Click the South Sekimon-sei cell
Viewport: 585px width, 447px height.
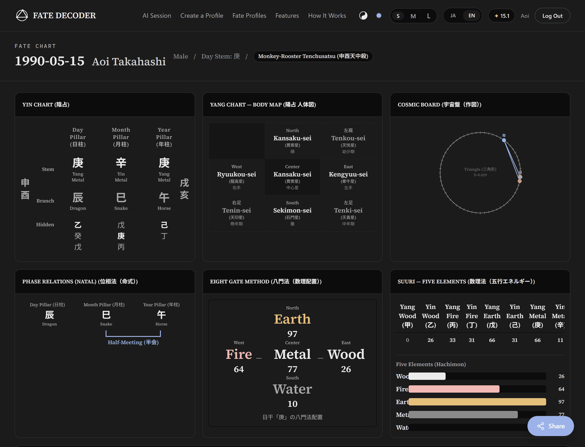(292, 213)
